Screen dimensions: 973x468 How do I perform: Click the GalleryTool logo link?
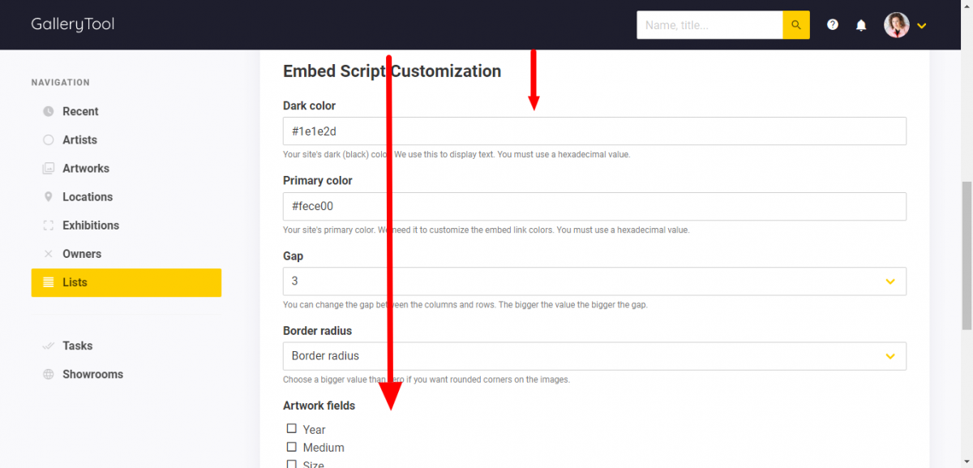[x=73, y=24]
